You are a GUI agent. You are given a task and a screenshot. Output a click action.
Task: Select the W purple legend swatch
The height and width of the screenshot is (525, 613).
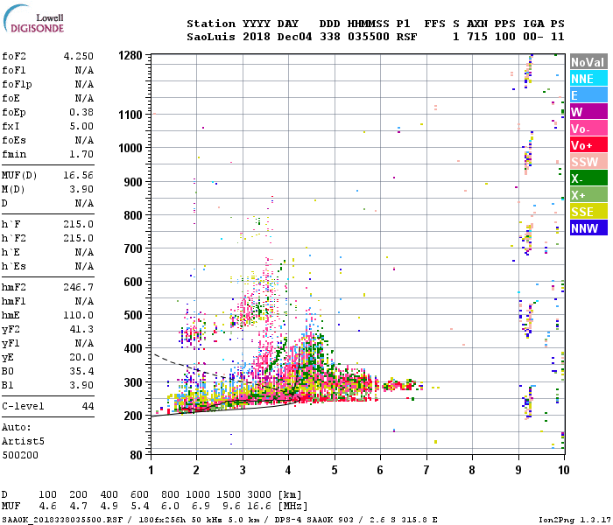[x=588, y=112]
